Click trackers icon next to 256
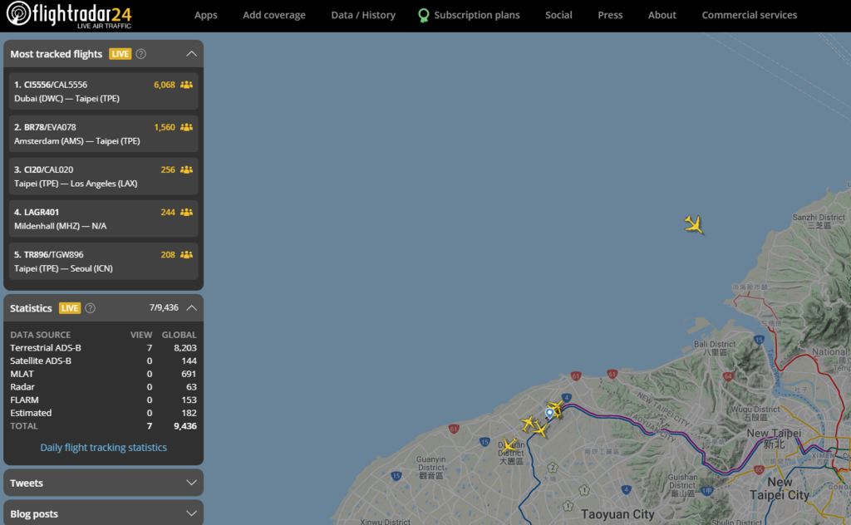This screenshot has width=851, height=525. [x=186, y=169]
